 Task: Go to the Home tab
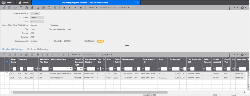(x=24, y=3)
